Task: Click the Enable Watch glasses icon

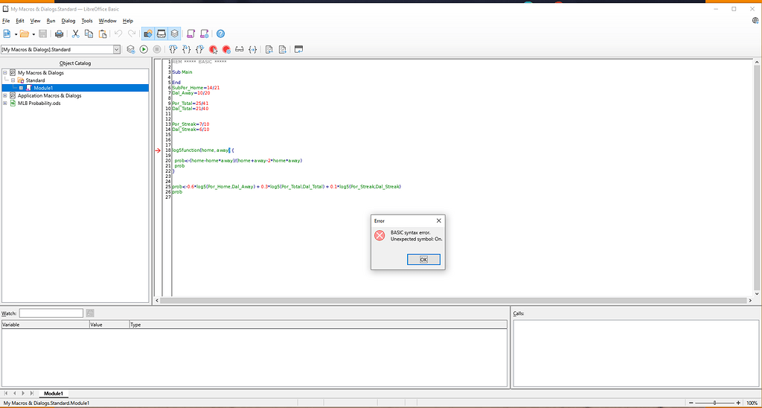Action: 239,49
